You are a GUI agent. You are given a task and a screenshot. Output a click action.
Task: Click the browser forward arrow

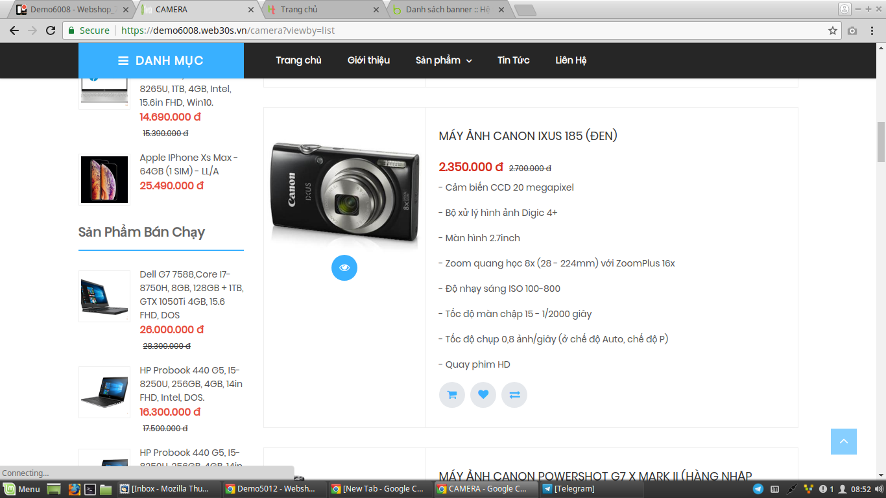click(x=32, y=30)
